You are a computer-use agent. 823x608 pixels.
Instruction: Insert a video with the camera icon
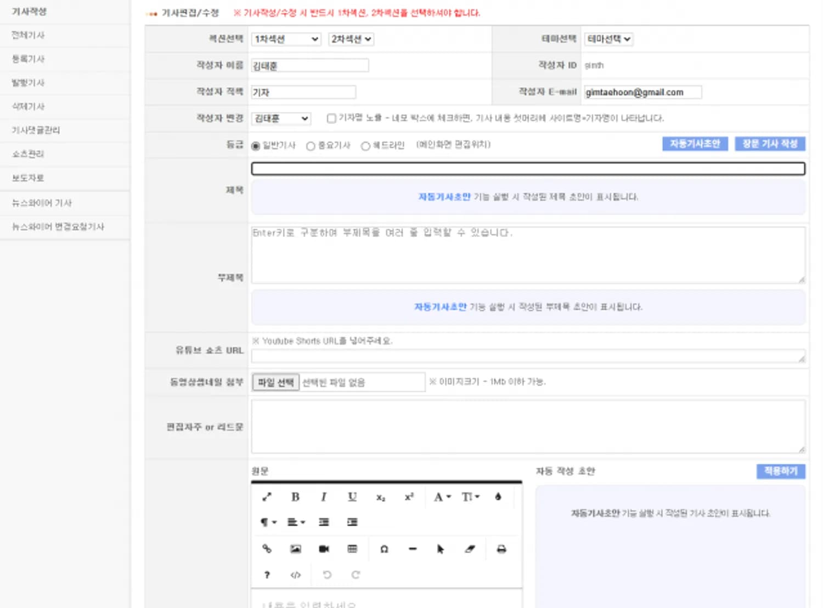(324, 549)
